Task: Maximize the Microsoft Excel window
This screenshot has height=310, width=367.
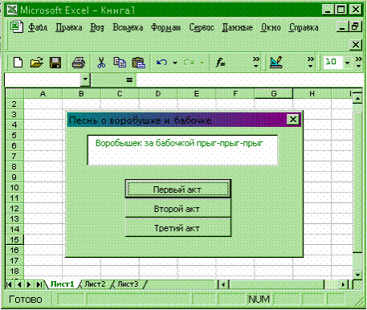Action: tap(341, 10)
